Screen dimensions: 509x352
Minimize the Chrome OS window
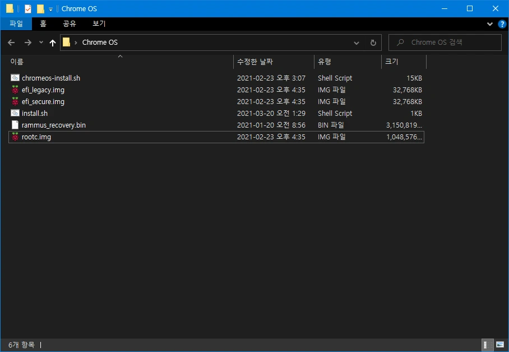[x=445, y=9]
